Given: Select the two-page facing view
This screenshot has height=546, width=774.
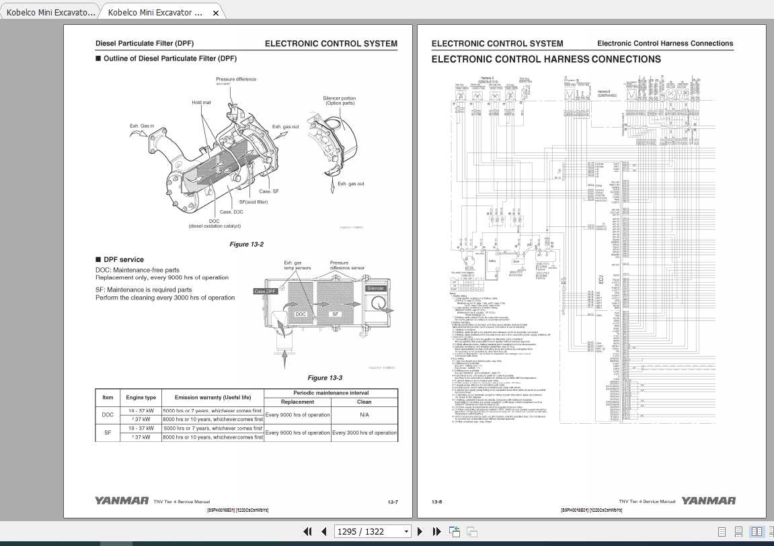Looking at the screenshot, I should click(757, 532).
